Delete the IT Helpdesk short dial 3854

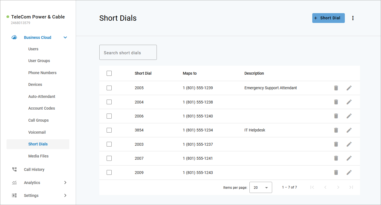[x=336, y=130]
